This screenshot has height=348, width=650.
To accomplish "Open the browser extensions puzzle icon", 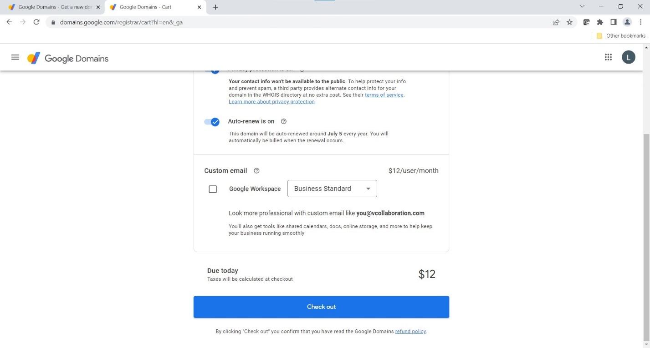I will tap(600, 22).
